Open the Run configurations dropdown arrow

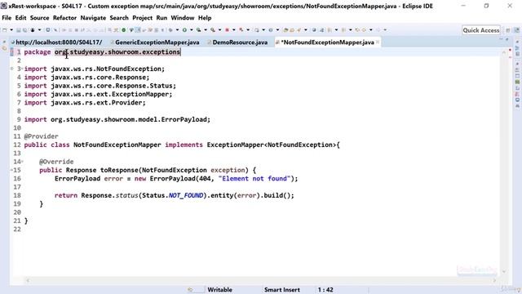pyautogui.click(x=192, y=30)
